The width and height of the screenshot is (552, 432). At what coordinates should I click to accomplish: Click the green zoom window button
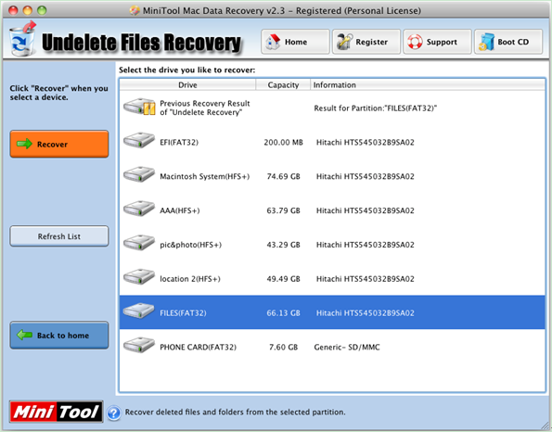point(42,10)
